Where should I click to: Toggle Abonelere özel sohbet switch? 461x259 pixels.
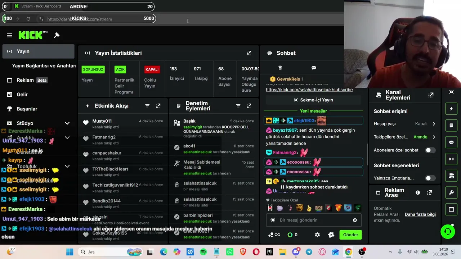tap(430, 150)
